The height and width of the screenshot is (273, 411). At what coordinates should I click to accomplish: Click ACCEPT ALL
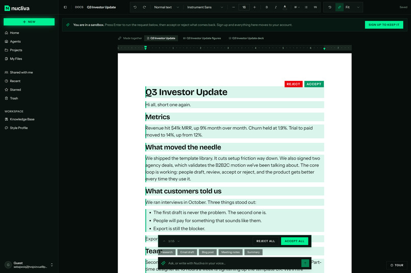point(294,241)
